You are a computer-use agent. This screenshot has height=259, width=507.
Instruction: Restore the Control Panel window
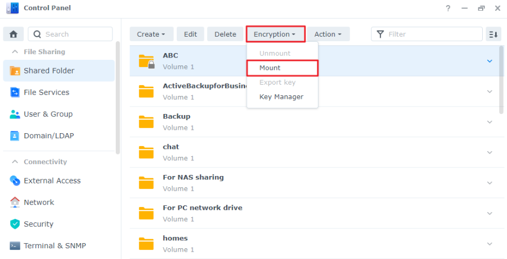(481, 8)
